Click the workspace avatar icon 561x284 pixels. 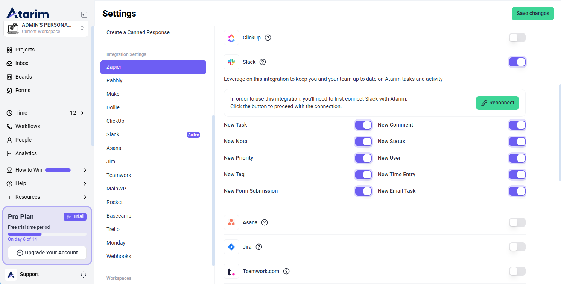click(x=13, y=28)
